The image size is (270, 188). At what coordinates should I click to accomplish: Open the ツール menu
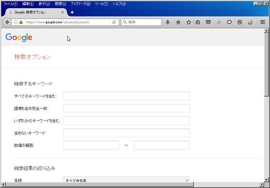102,4
